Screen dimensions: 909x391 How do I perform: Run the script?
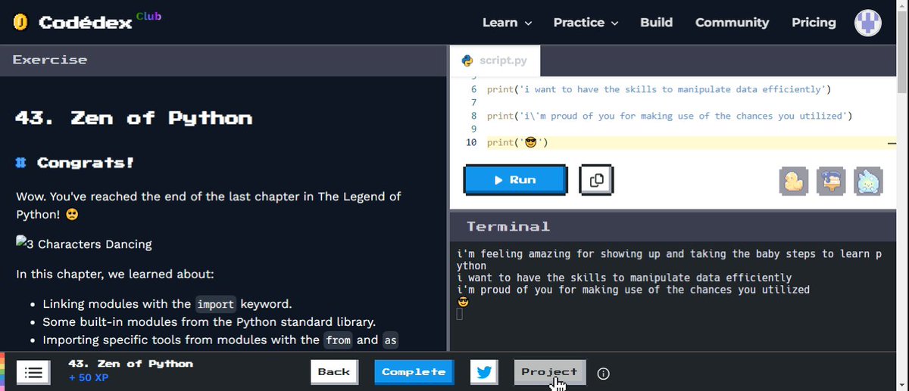(x=515, y=180)
